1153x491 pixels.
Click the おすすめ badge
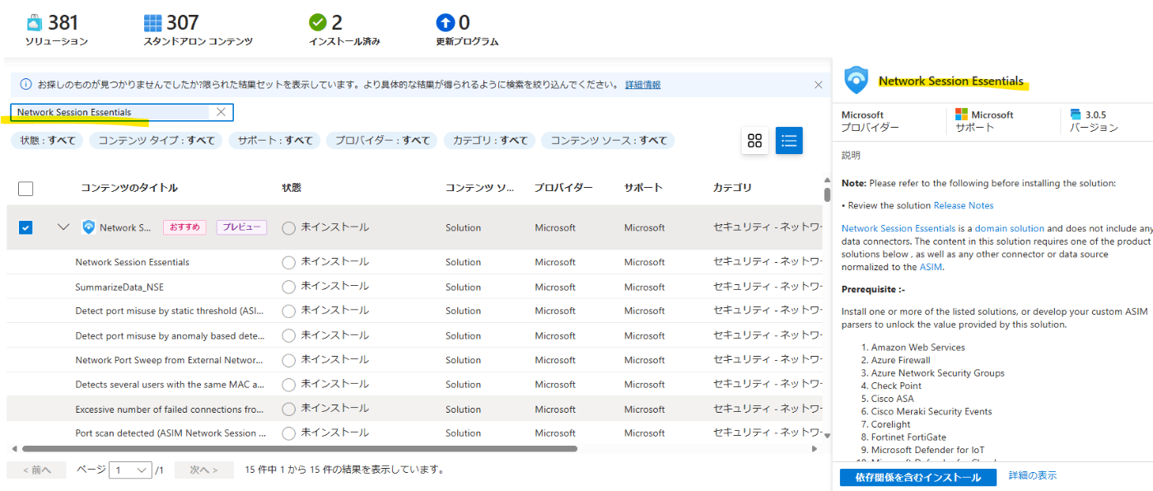[x=184, y=227]
